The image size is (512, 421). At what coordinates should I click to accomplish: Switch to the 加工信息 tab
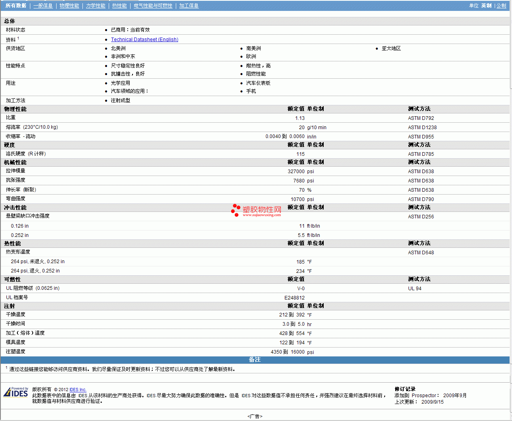click(189, 6)
